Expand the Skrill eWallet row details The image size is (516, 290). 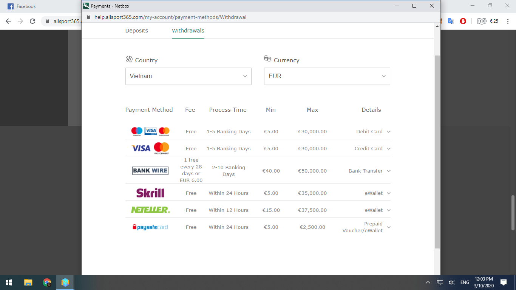pos(389,193)
